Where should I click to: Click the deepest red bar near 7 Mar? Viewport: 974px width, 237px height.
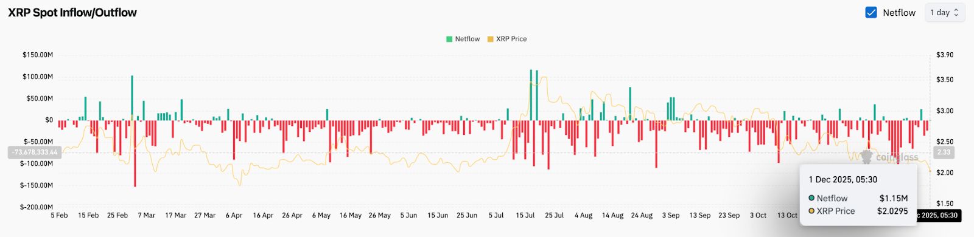(135, 153)
